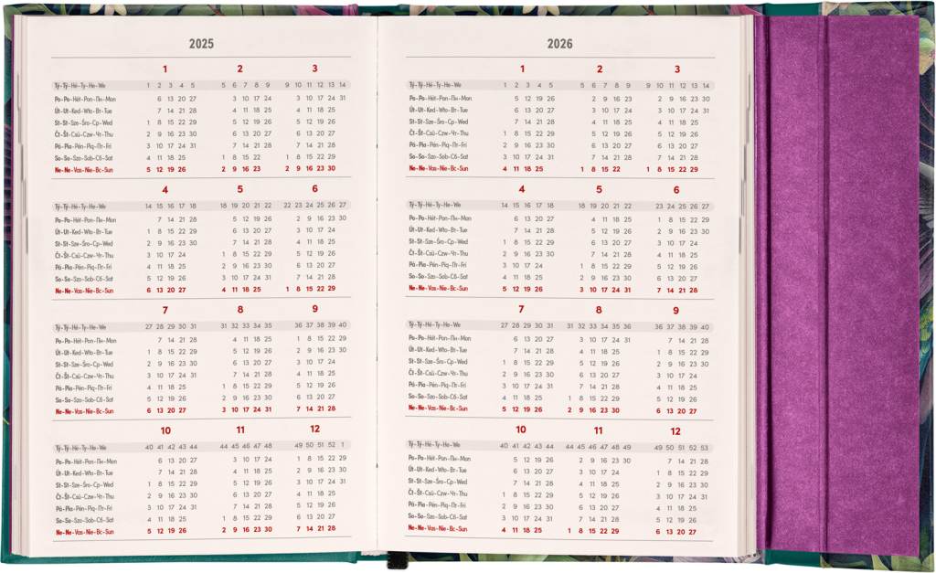The image size is (936, 573).
Task: Select month 11 heading on 2026 page
Action: [x=599, y=430]
